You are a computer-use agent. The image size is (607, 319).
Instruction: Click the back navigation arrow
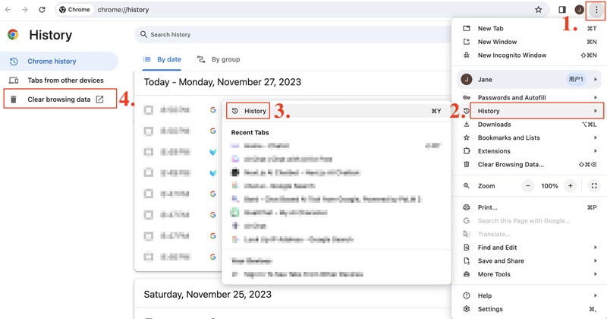click(x=8, y=10)
